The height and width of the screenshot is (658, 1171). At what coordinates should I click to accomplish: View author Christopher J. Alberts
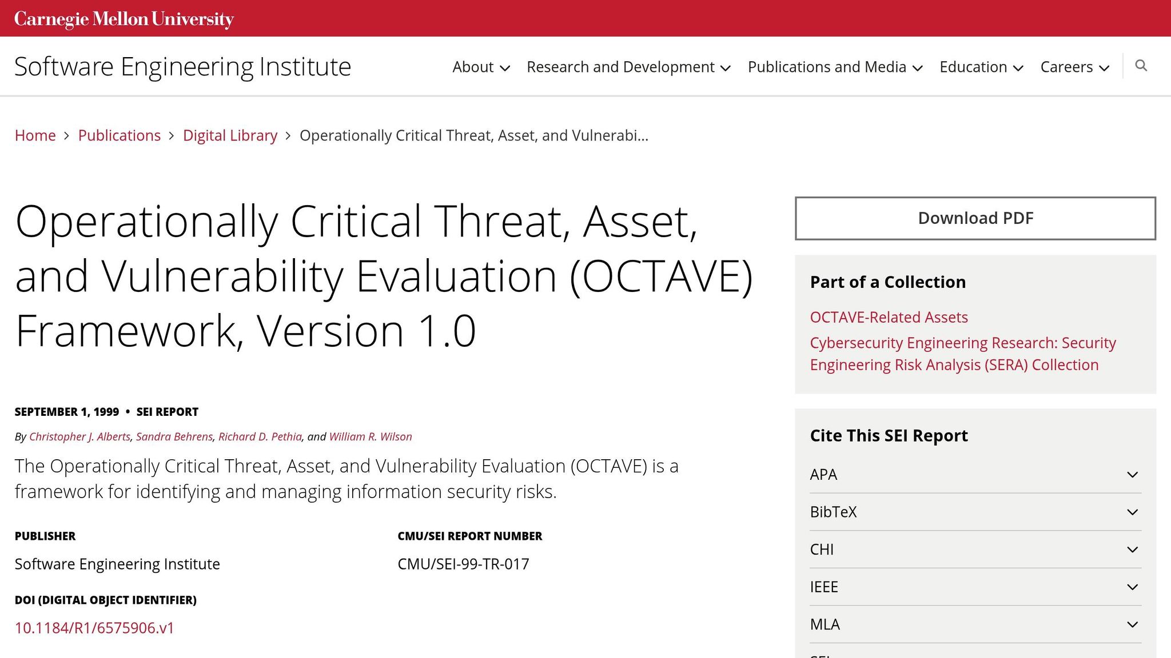(79, 436)
